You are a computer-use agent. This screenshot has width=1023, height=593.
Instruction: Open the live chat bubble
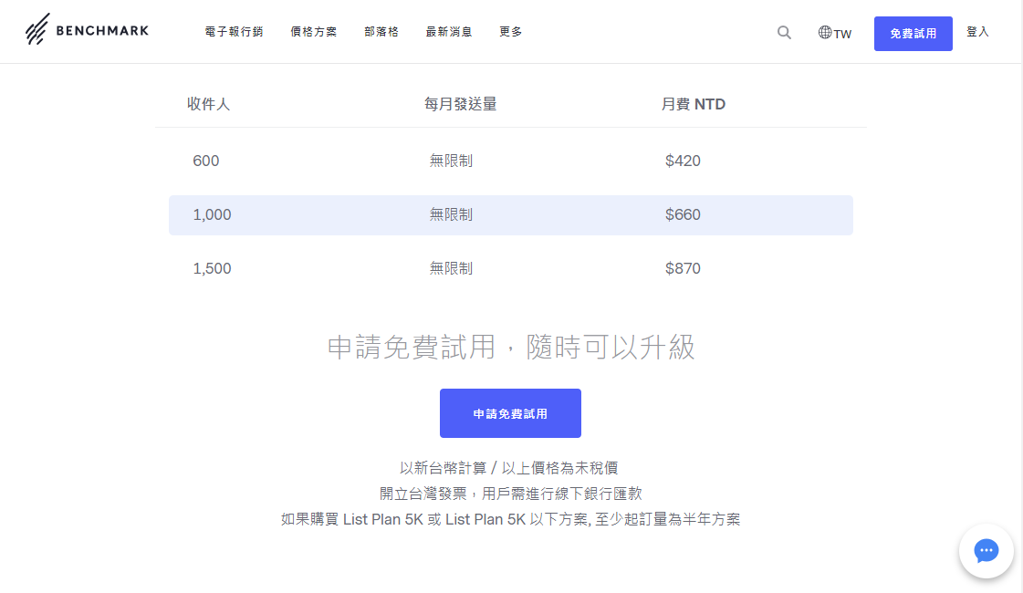[986, 551]
